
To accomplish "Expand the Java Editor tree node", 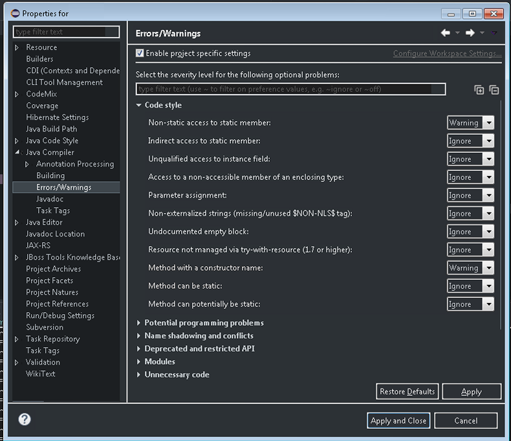I will [17, 223].
